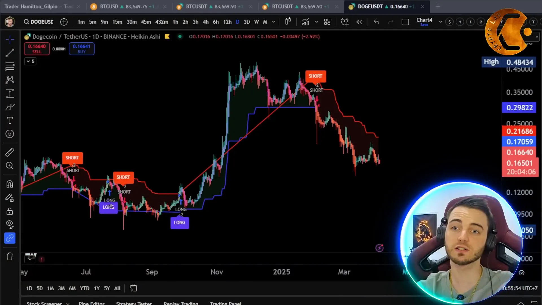The height and width of the screenshot is (305, 542).
Task: Switch to the 15m timeframe
Action: tap(117, 22)
